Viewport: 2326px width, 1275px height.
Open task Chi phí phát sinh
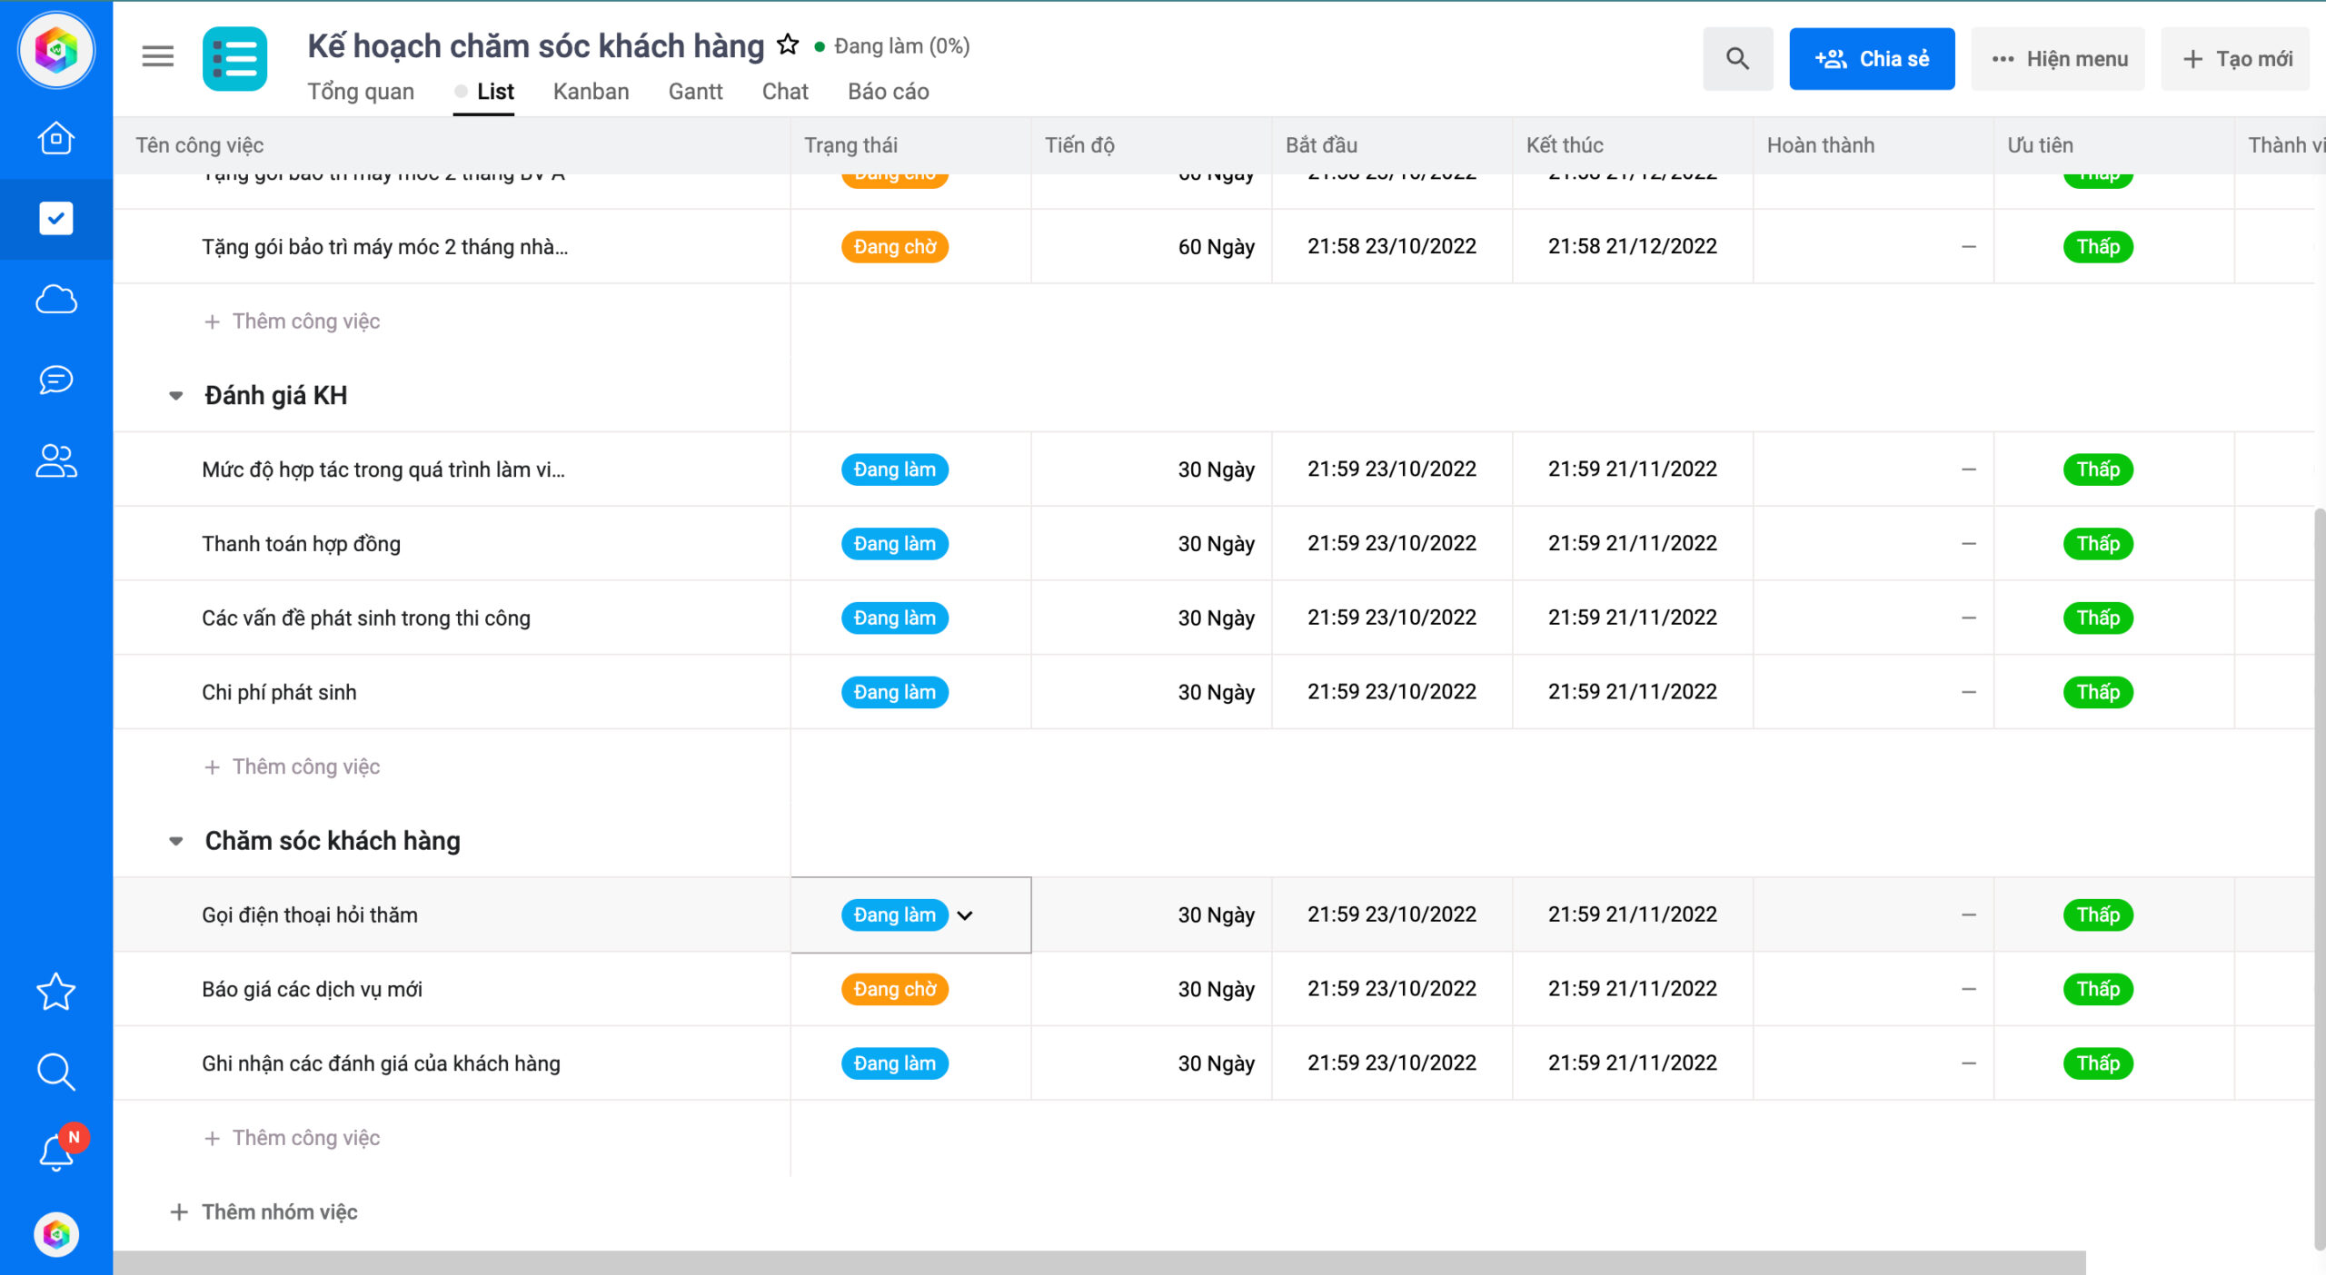point(279,692)
